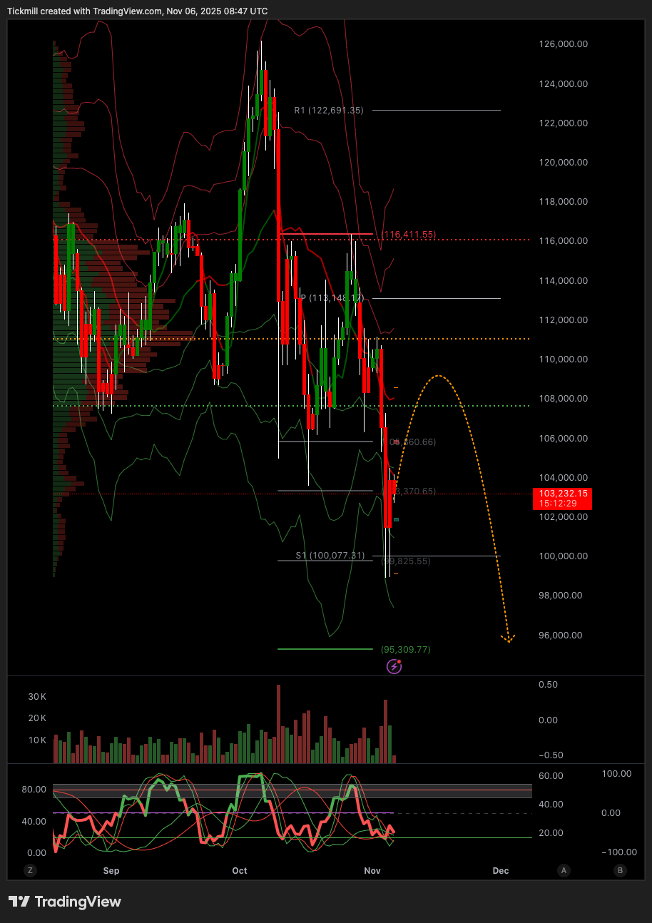The width and height of the screenshot is (652, 923).
Task: Click the red current price label 103,232.15
Action: click(x=563, y=498)
